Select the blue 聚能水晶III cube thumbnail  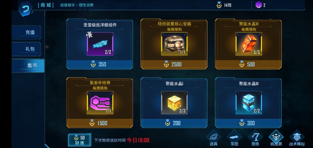tap(249, 103)
